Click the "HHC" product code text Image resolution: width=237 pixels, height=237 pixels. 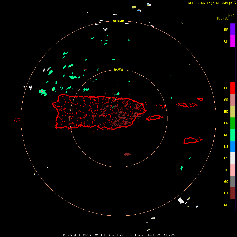coord(231,16)
